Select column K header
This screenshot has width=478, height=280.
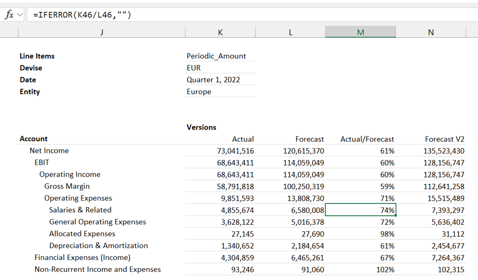(x=220, y=32)
